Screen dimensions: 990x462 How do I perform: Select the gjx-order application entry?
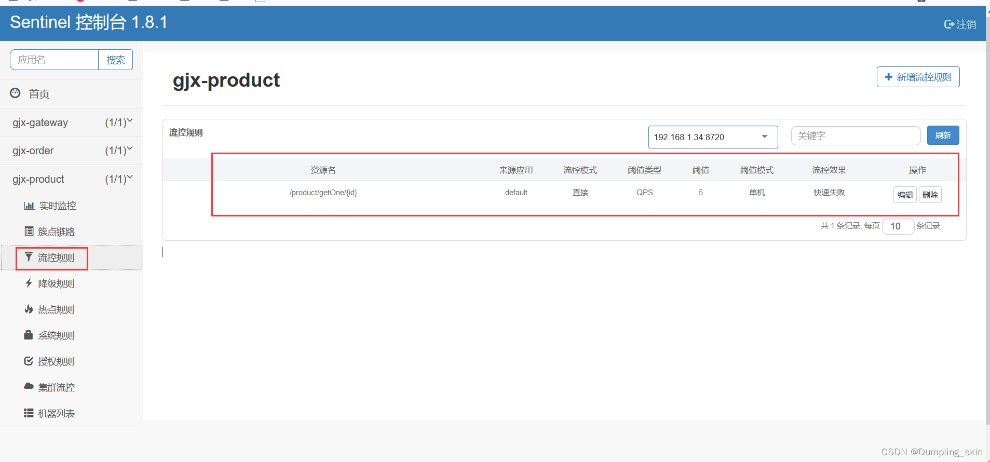click(x=71, y=151)
